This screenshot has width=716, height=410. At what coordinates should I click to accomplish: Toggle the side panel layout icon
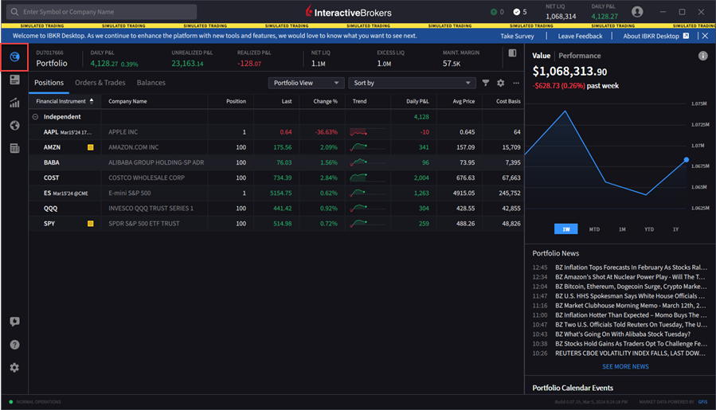(x=512, y=53)
